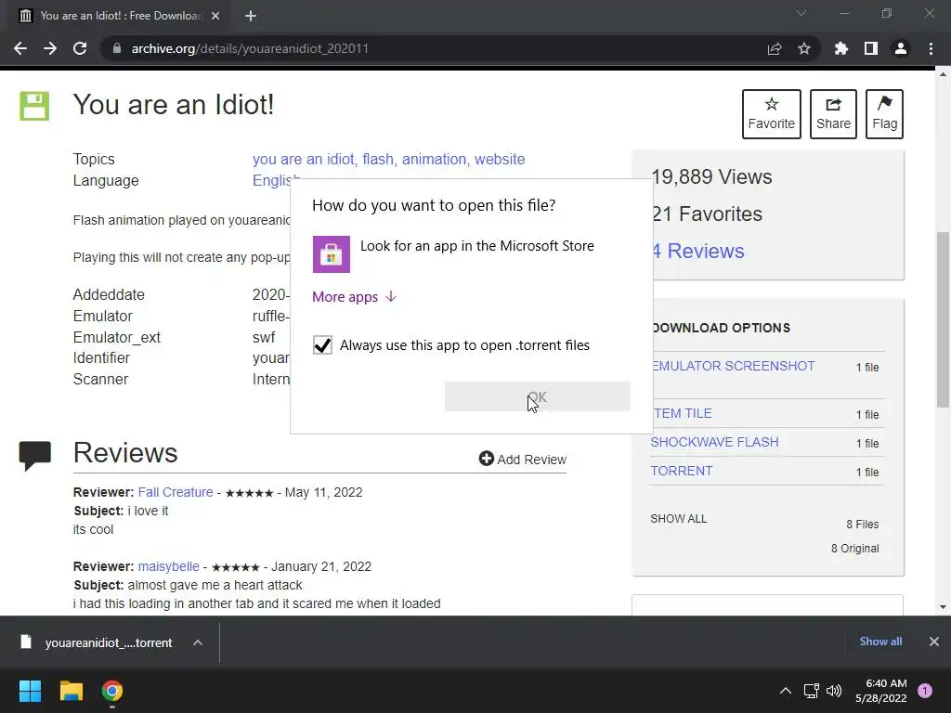Open the 'you are an idiot' topic link
The height and width of the screenshot is (713, 951).
pyautogui.click(x=304, y=160)
